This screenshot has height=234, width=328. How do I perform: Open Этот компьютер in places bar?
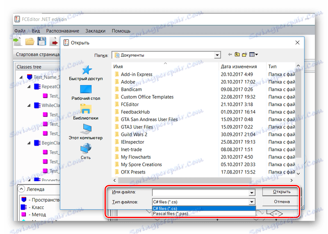click(x=86, y=132)
